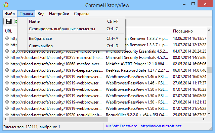Image resolution: width=215 pixels, height=133 pixels.
Task: Click visit date 27.06.2014 11:17:37
Action: point(189,83)
